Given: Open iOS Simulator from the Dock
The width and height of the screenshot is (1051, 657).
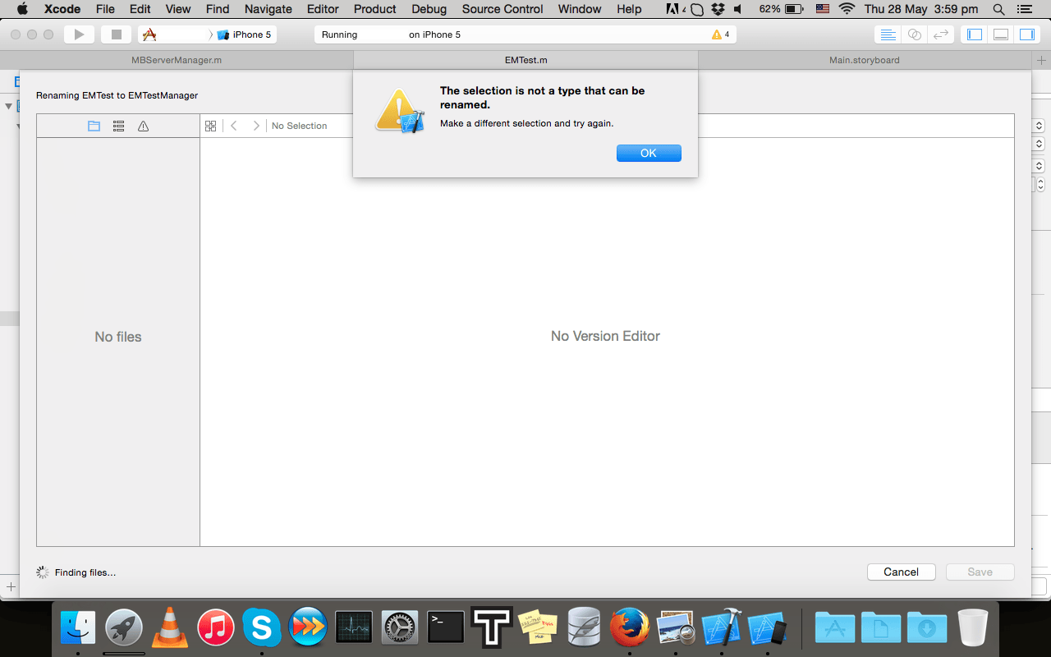Looking at the screenshot, I should click(x=768, y=628).
